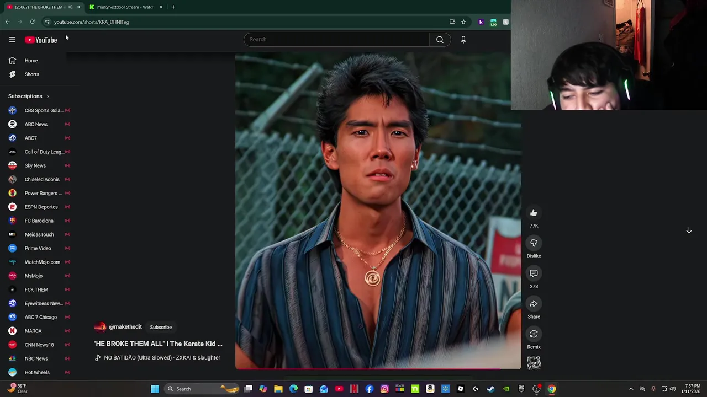Open a new browser tab
The image size is (707, 397).
pyautogui.click(x=173, y=7)
